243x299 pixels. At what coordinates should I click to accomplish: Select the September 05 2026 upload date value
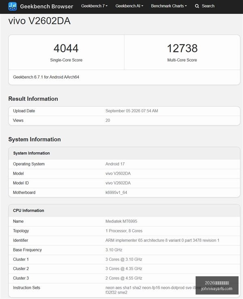pyautogui.click(x=132, y=111)
